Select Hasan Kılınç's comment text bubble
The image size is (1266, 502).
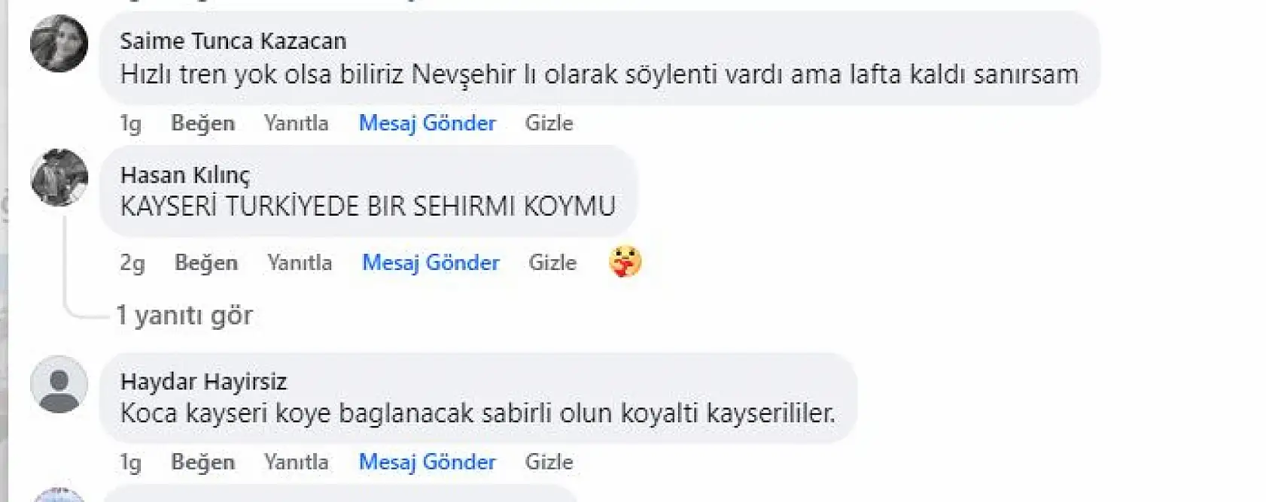point(367,204)
